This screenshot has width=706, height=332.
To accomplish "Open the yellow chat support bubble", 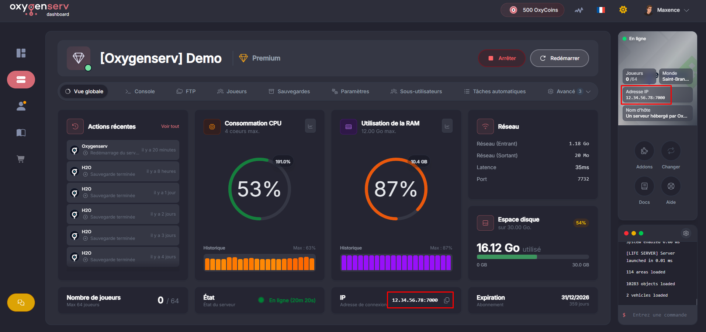I will click(x=21, y=303).
